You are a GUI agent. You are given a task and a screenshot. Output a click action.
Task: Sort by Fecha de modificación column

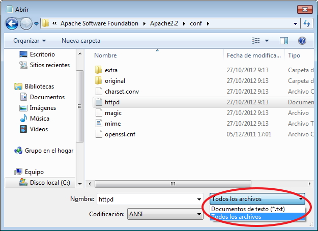pyautogui.click(x=253, y=55)
